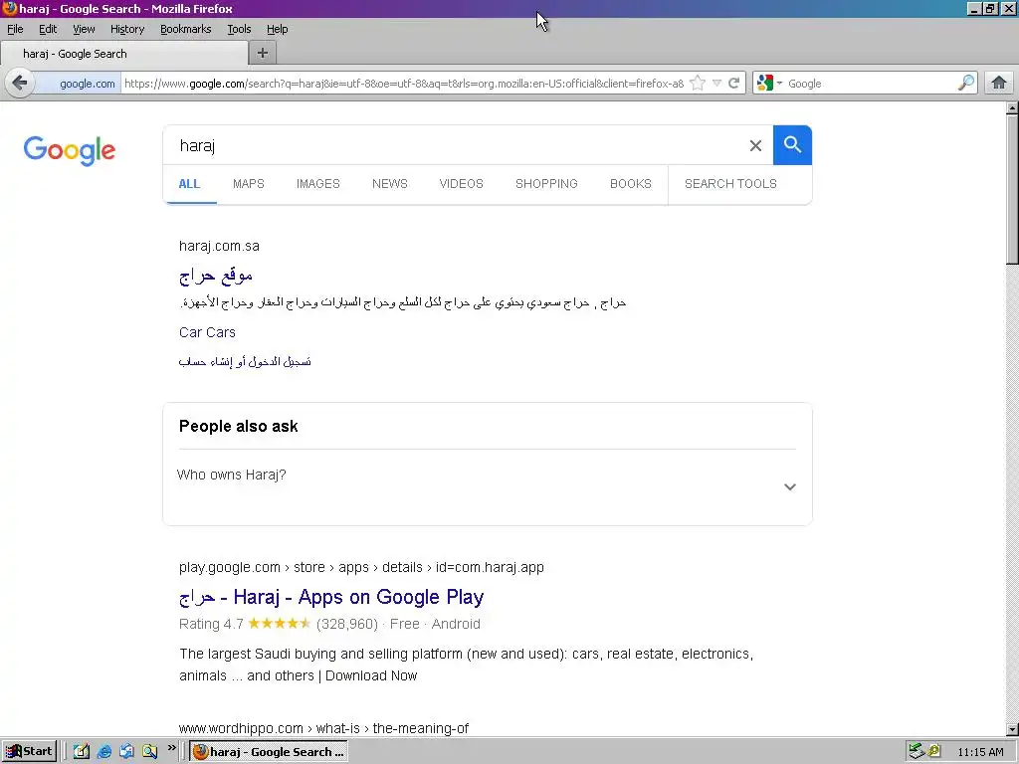This screenshot has width=1019, height=764.
Task: Open the search engine selector dropdown
Action: (769, 84)
